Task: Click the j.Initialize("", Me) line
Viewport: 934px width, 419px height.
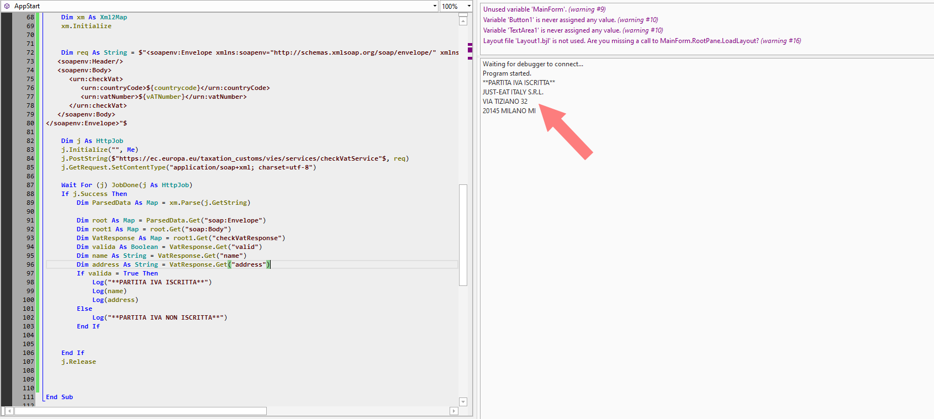Action: click(100, 150)
